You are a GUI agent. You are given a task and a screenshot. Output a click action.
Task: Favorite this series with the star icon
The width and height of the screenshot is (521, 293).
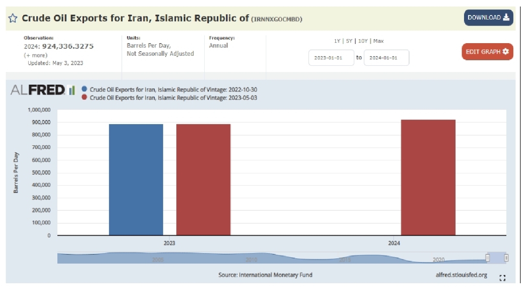[13, 18]
